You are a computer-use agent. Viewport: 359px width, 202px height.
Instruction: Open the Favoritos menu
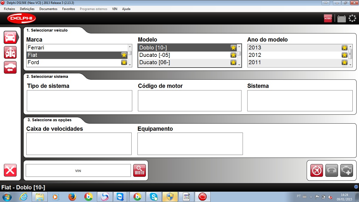(x=69, y=9)
